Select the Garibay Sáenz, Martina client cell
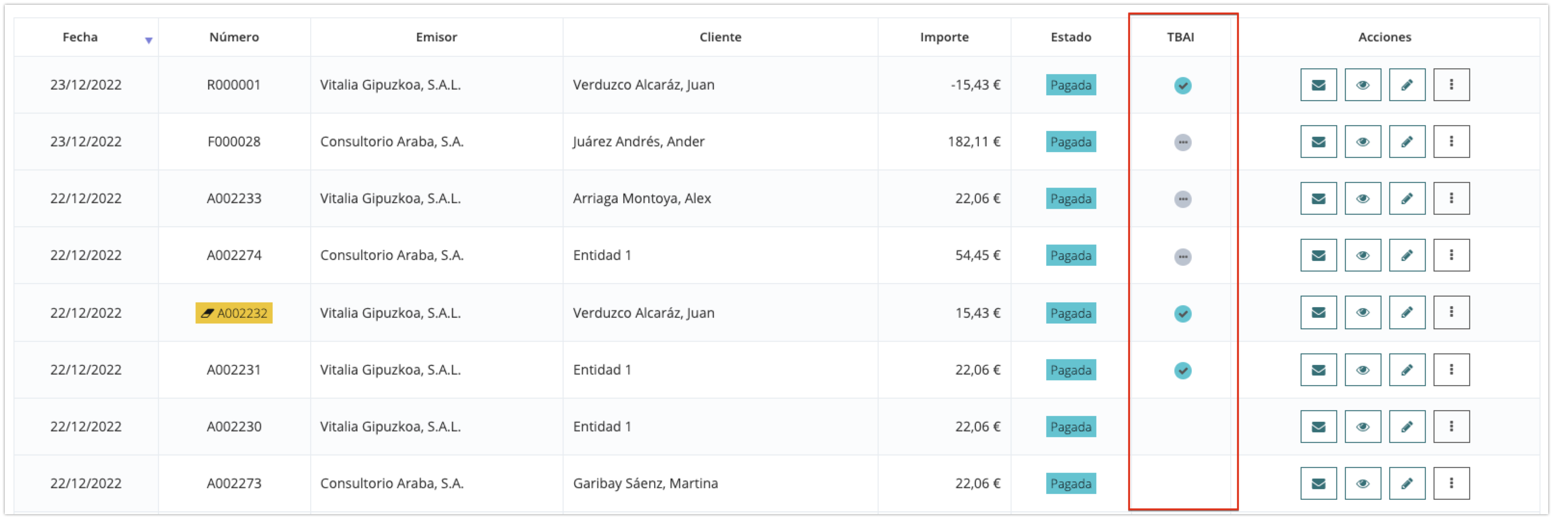 [645, 483]
